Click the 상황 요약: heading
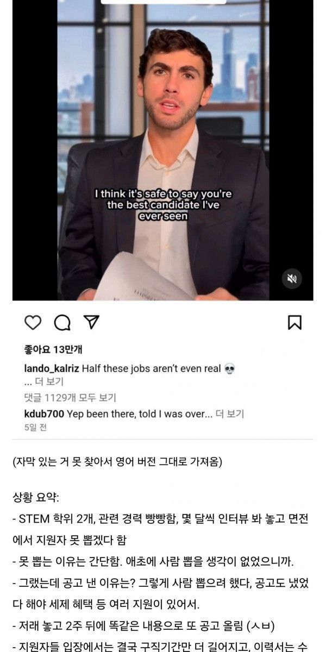The image size is (326, 652). pos(36,498)
